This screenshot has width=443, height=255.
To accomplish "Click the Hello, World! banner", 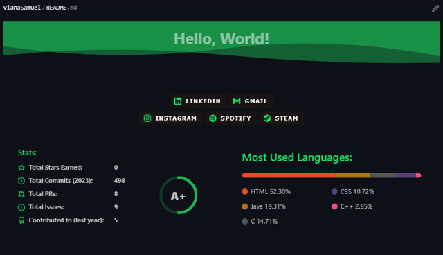I will coord(221,42).
